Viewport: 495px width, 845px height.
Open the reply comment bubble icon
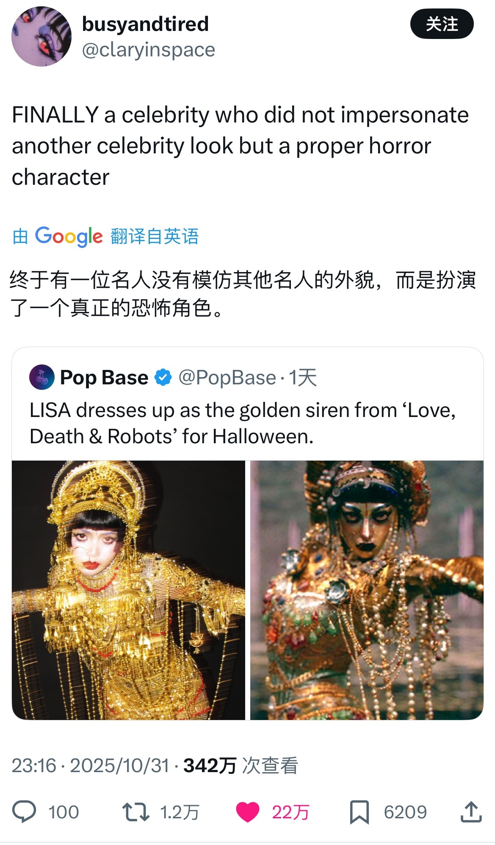click(x=24, y=812)
